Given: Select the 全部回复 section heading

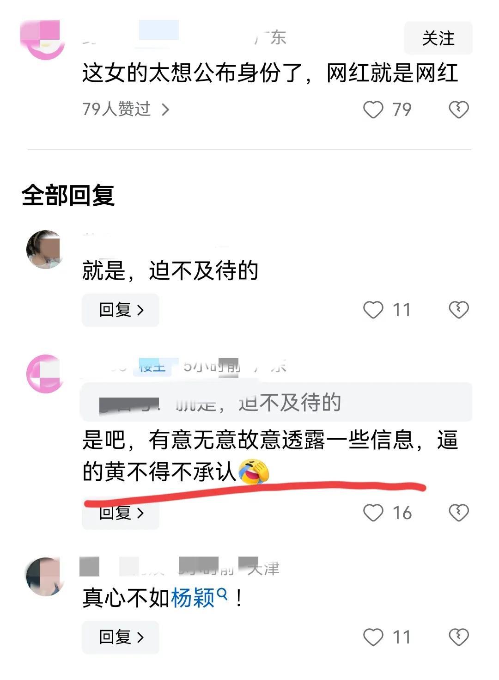Looking at the screenshot, I should (68, 195).
